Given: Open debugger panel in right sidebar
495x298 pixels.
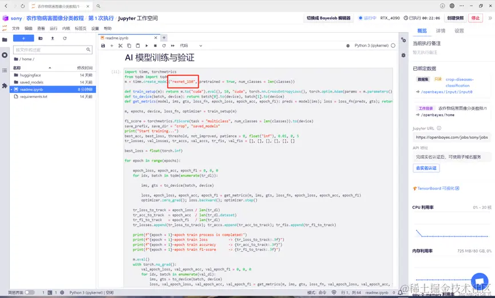Looking at the screenshot, I should (x=403, y=55).
